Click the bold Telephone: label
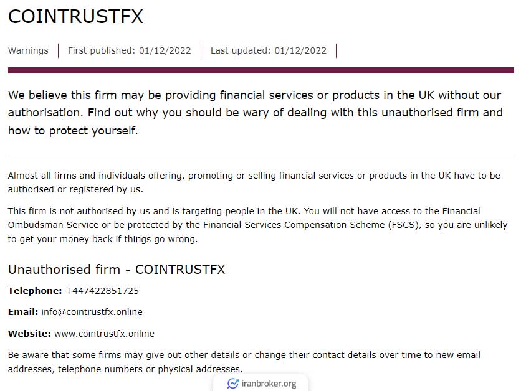Viewport: 521px width, 391px height. point(35,291)
